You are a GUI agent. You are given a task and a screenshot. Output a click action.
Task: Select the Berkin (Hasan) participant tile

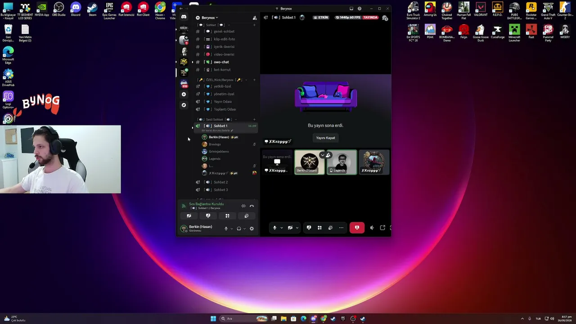309,162
